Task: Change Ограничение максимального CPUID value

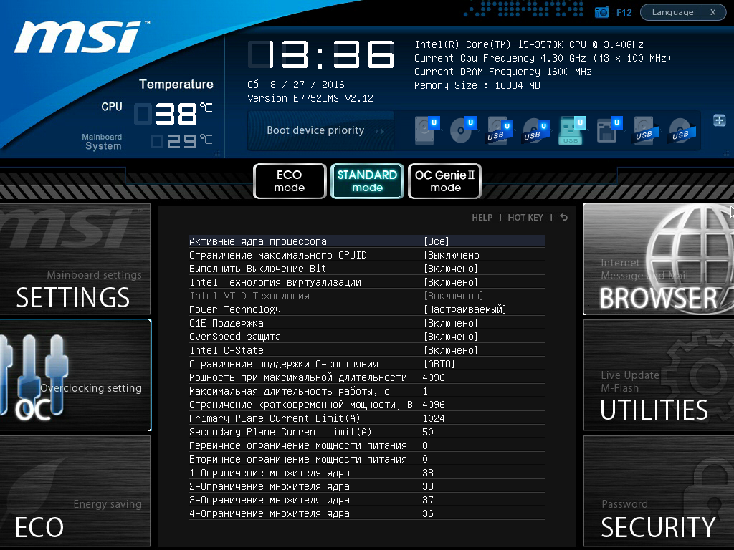Action: click(x=453, y=255)
